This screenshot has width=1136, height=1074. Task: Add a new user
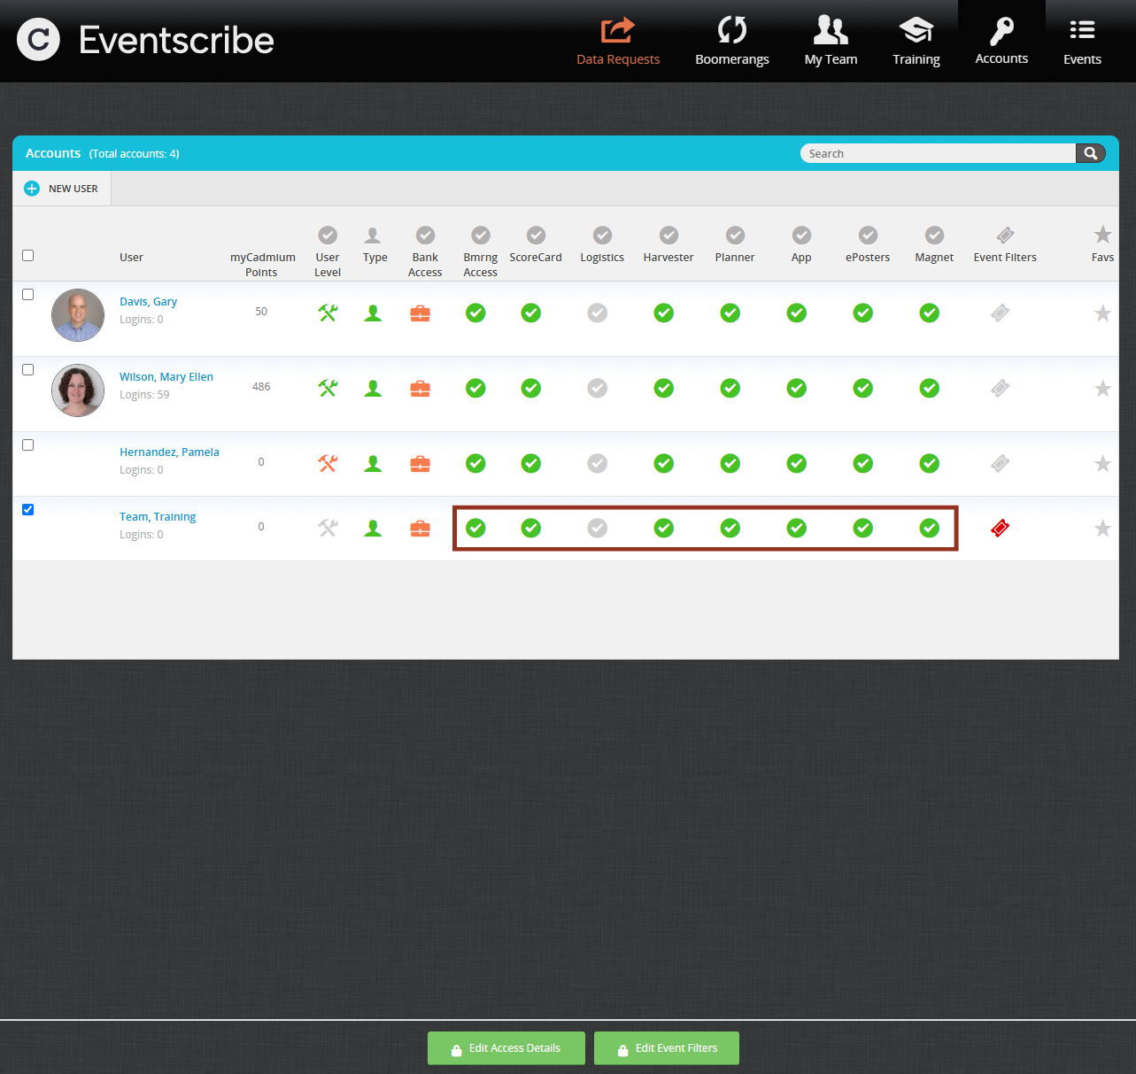tap(61, 189)
